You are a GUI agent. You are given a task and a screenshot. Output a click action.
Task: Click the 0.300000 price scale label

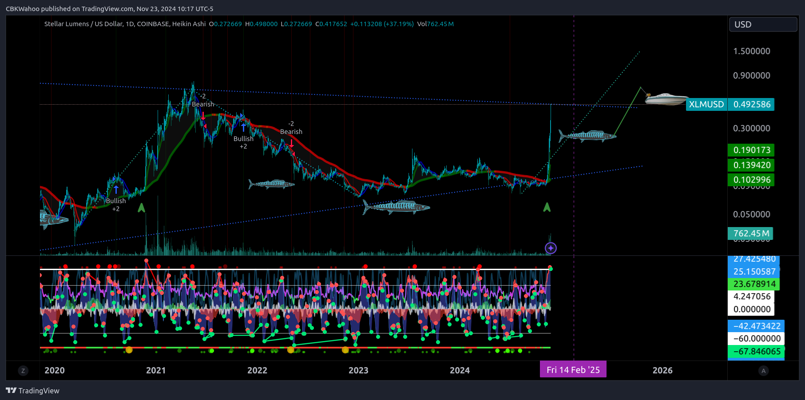752,128
